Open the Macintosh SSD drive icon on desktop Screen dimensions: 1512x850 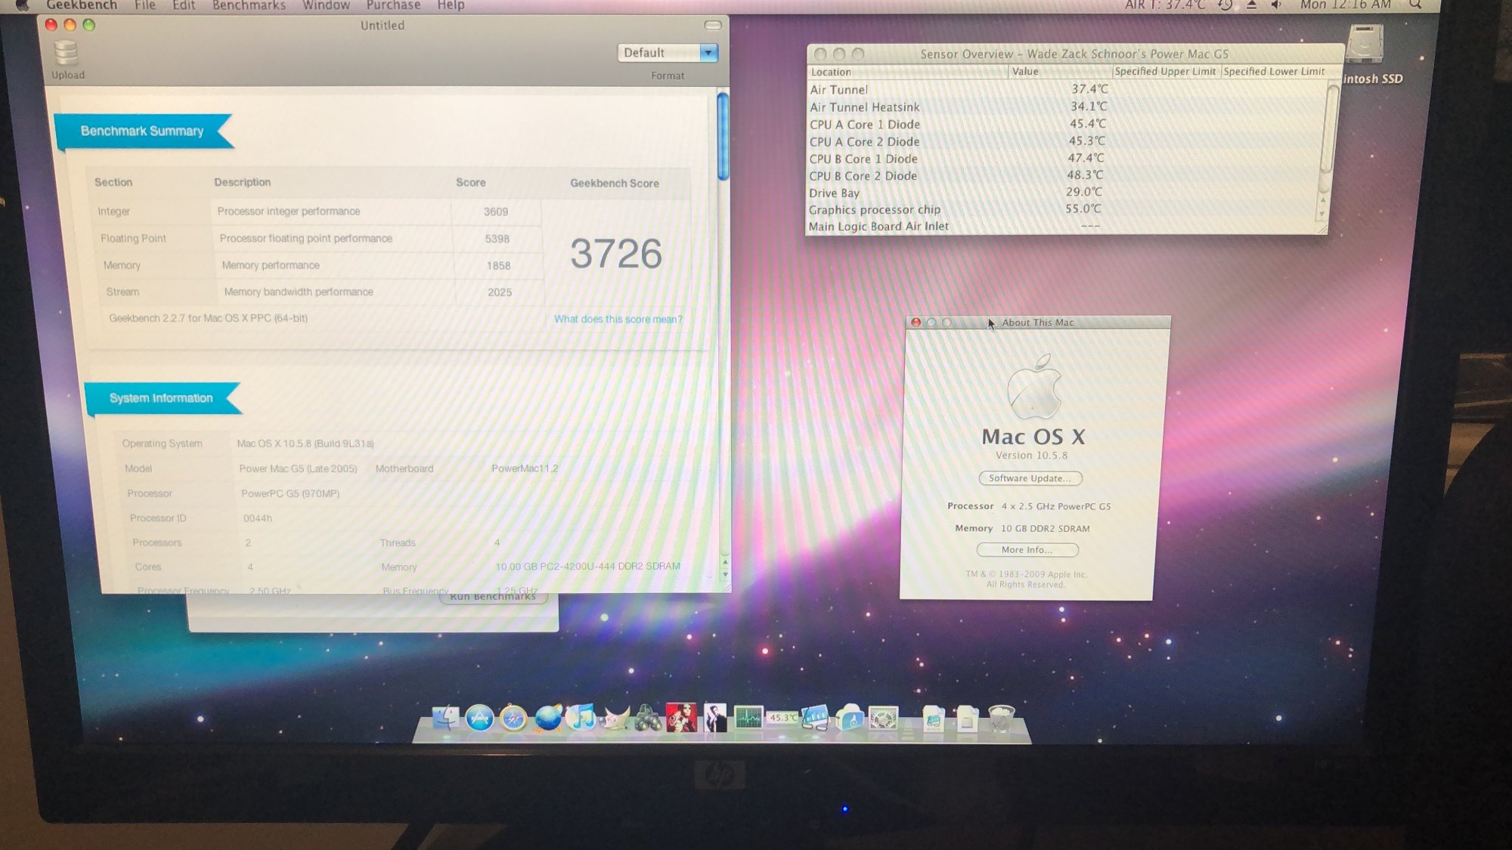[1365, 44]
